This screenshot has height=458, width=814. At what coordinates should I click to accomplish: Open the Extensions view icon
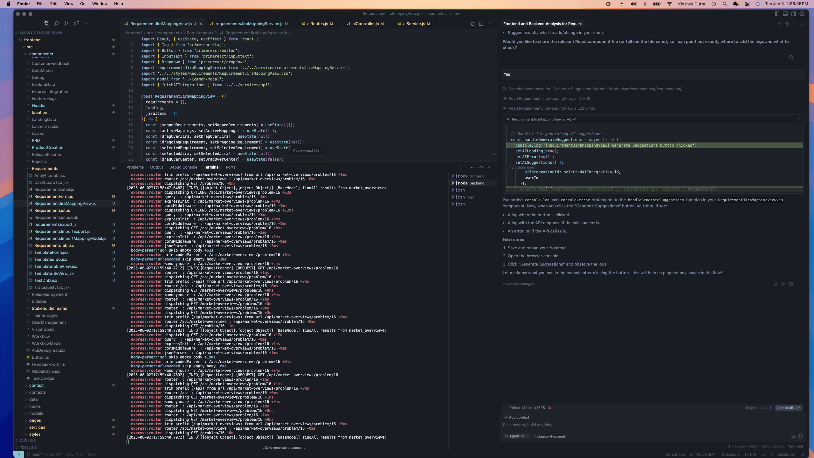click(77, 24)
